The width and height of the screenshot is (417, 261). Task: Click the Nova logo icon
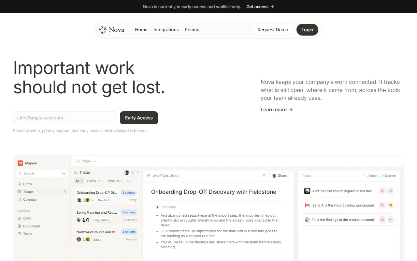coord(103,30)
